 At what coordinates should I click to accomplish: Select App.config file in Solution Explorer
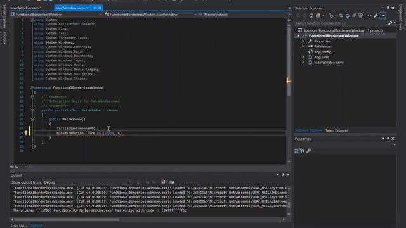(322, 52)
